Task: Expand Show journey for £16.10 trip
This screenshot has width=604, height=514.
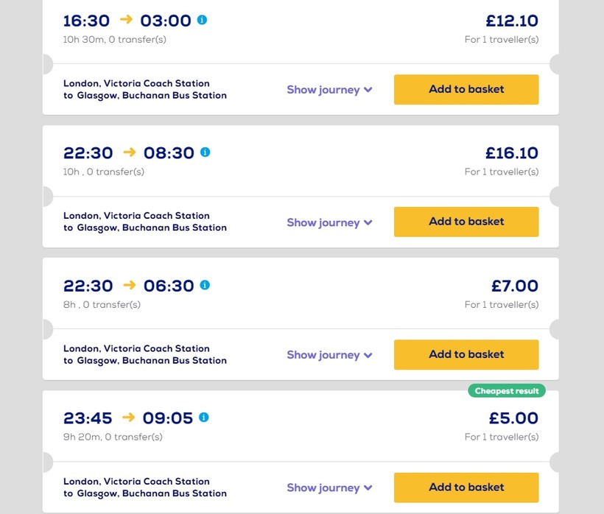Action: [x=329, y=222]
